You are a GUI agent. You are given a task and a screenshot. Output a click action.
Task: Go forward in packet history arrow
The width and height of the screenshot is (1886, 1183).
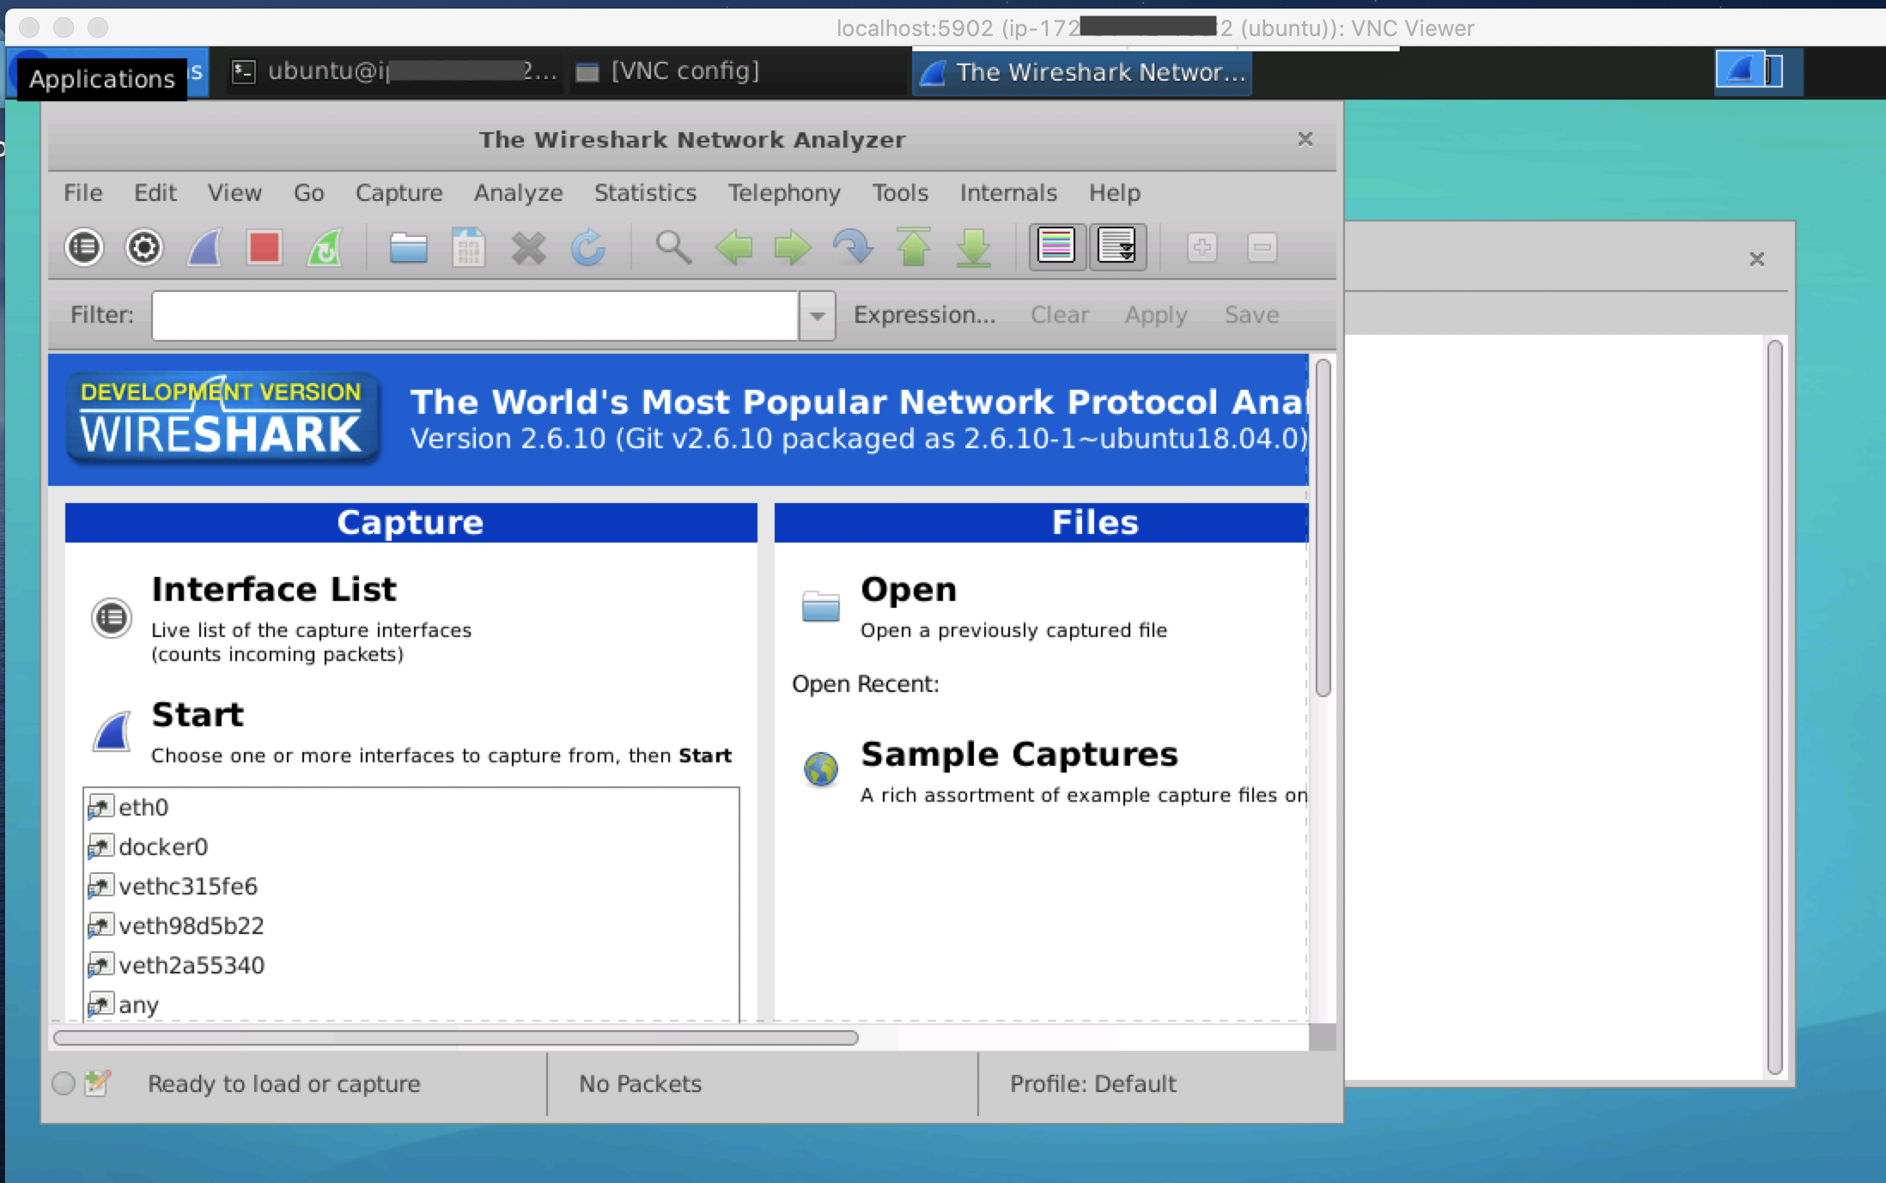click(792, 248)
